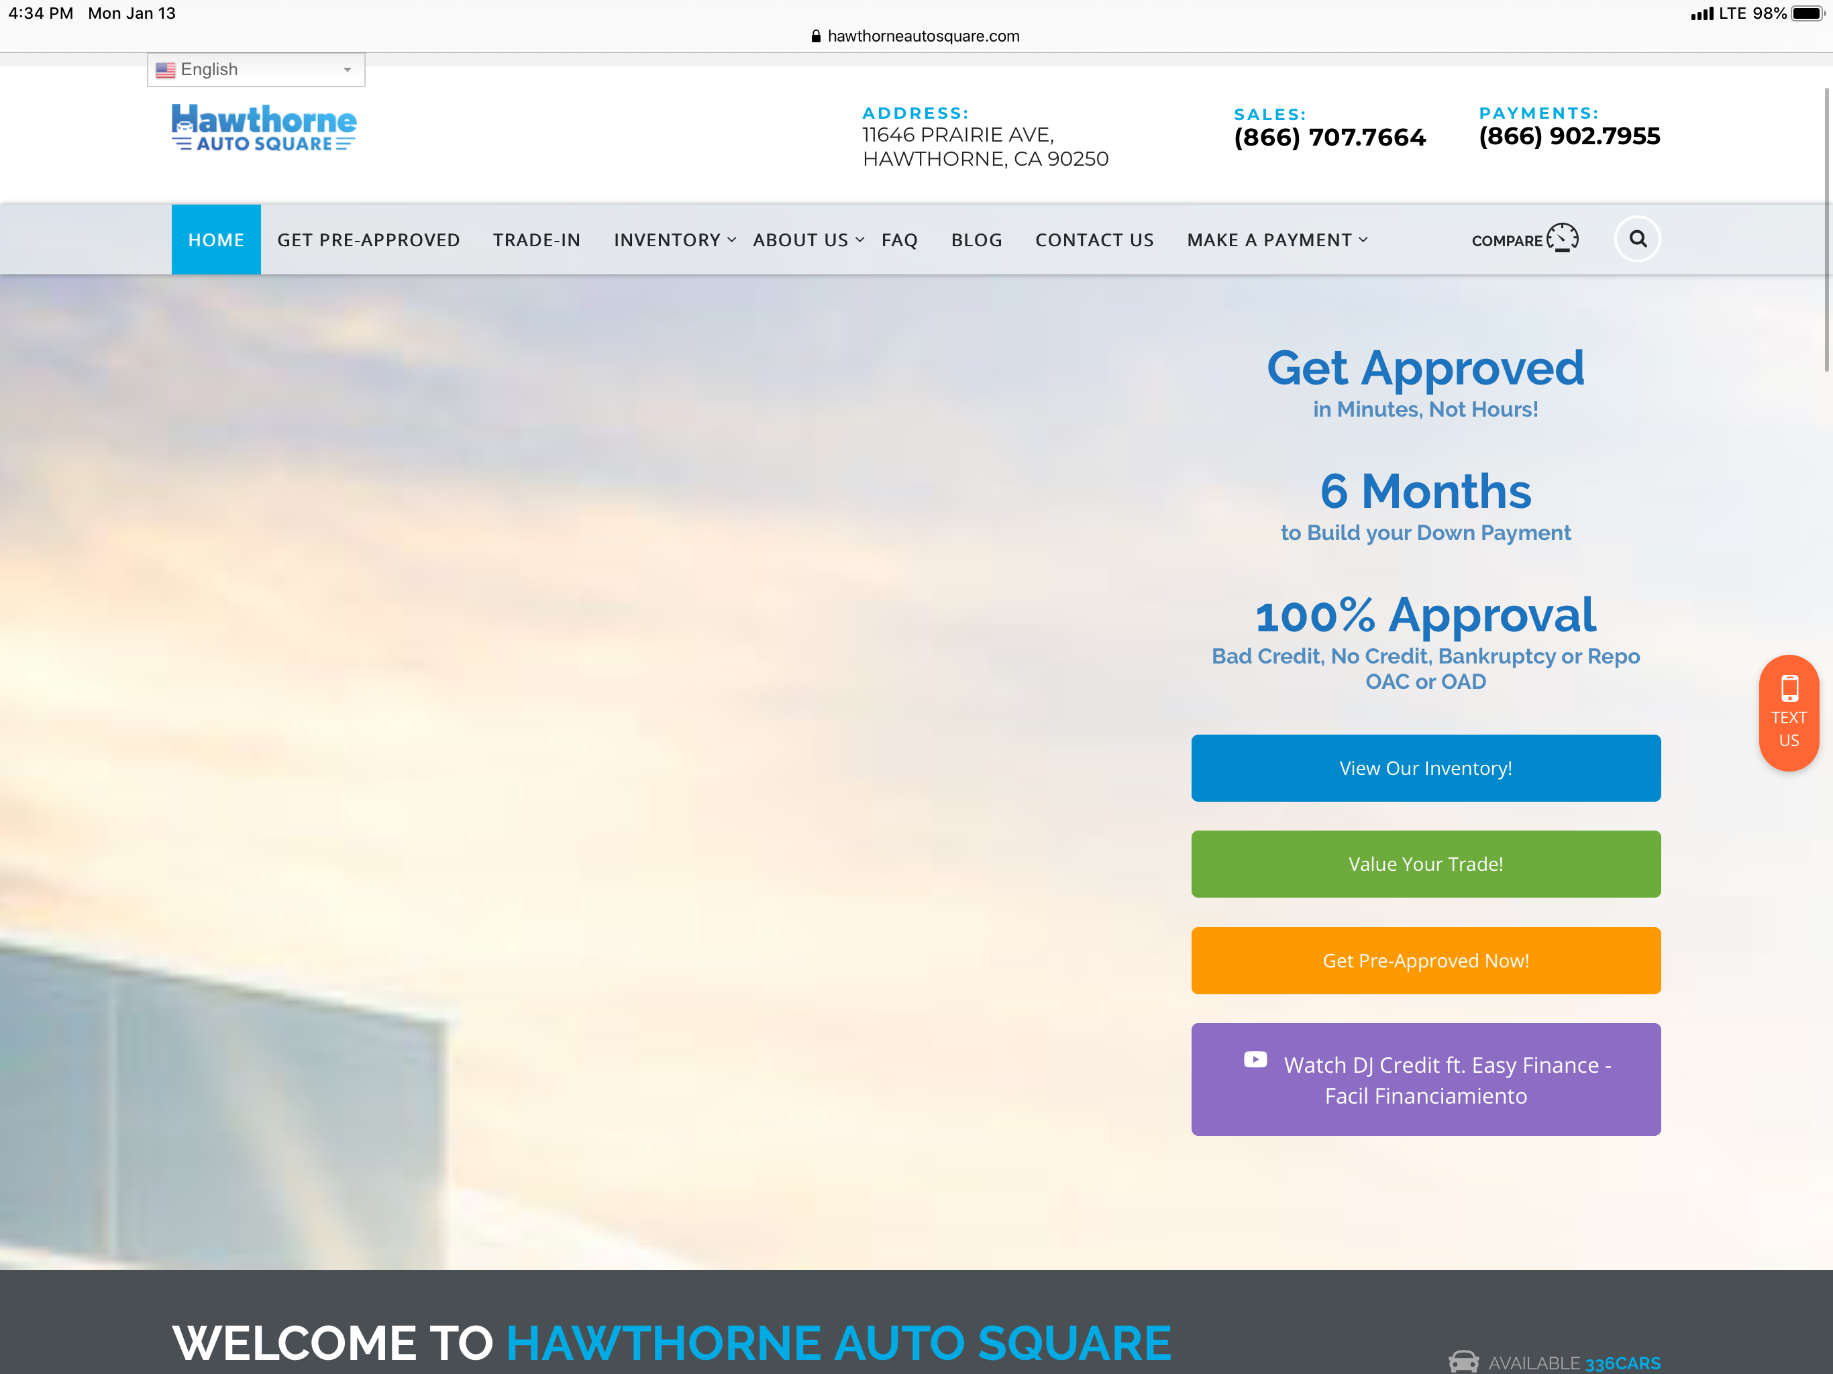Open the Blog menu item
The width and height of the screenshot is (1833, 1374).
[x=976, y=240]
